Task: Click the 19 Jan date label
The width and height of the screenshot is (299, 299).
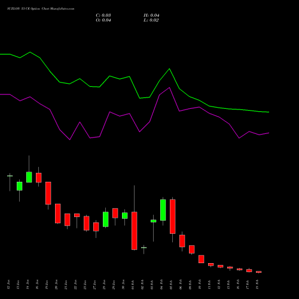Action: tap(47, 285)
